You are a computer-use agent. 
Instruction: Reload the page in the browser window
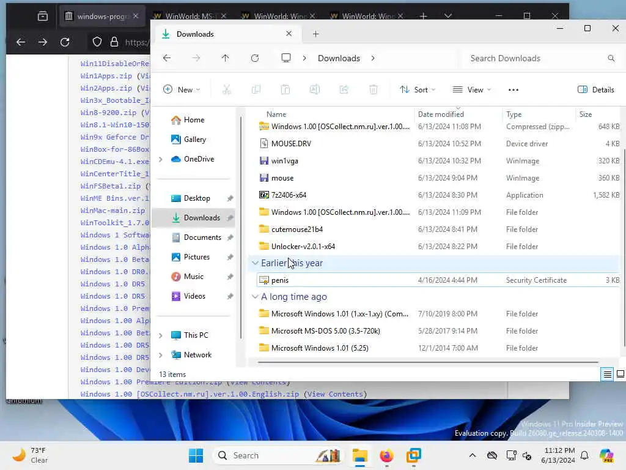click(x=65, y=42)
